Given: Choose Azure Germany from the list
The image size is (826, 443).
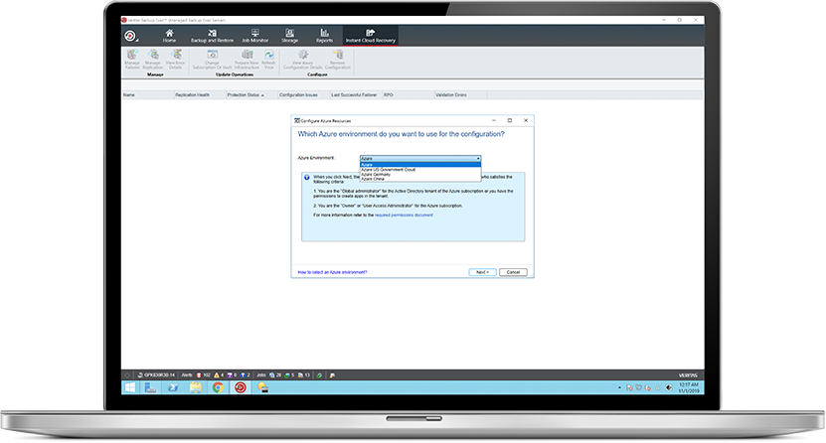Looking at the screenshot, I should click(420, 174).
